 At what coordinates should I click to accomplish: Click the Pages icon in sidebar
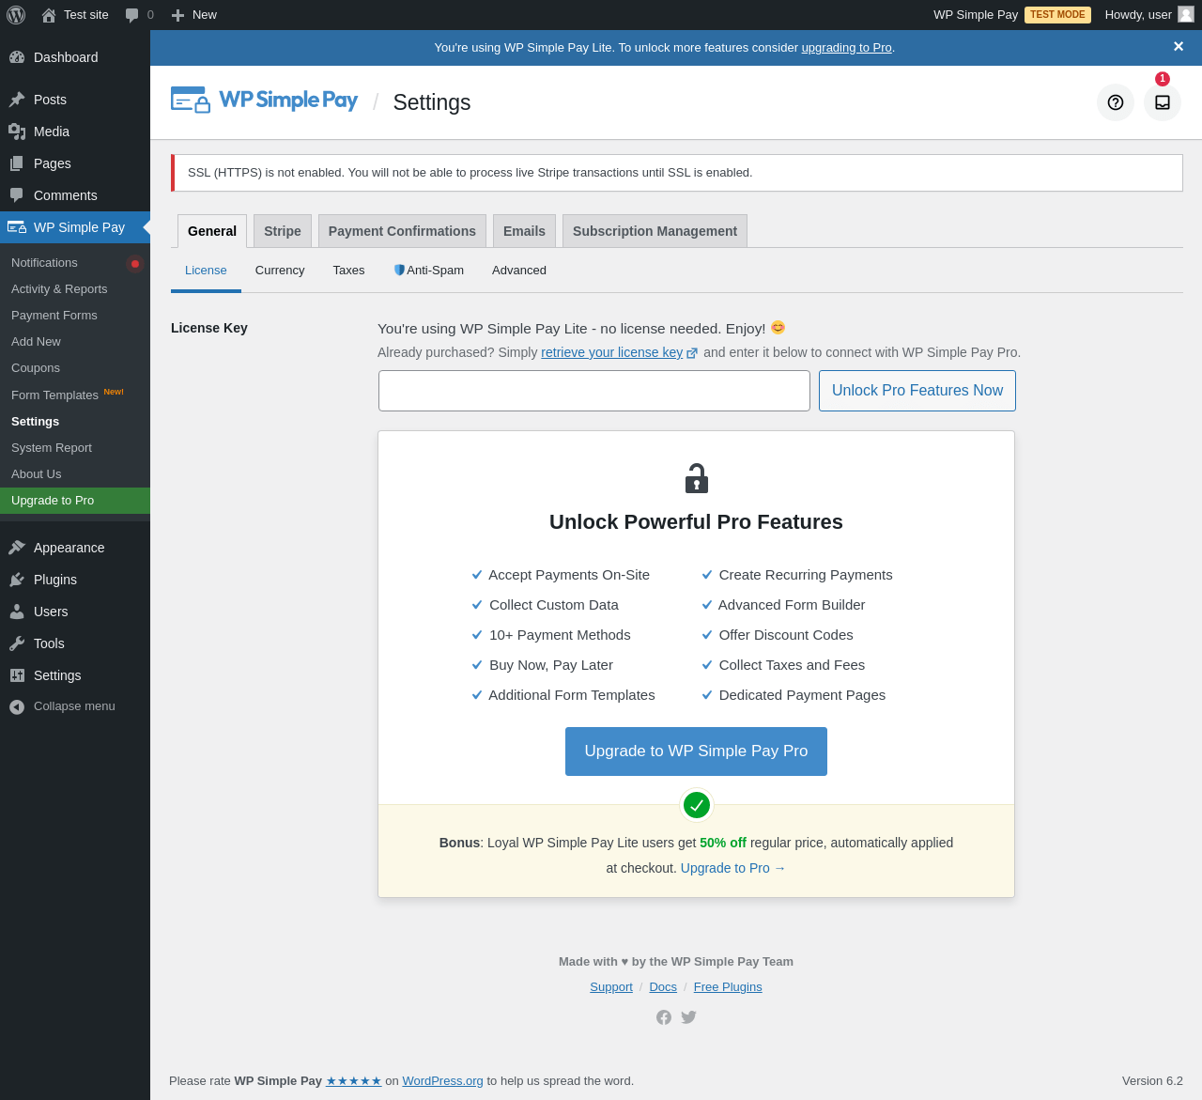[x=17, y=163]
